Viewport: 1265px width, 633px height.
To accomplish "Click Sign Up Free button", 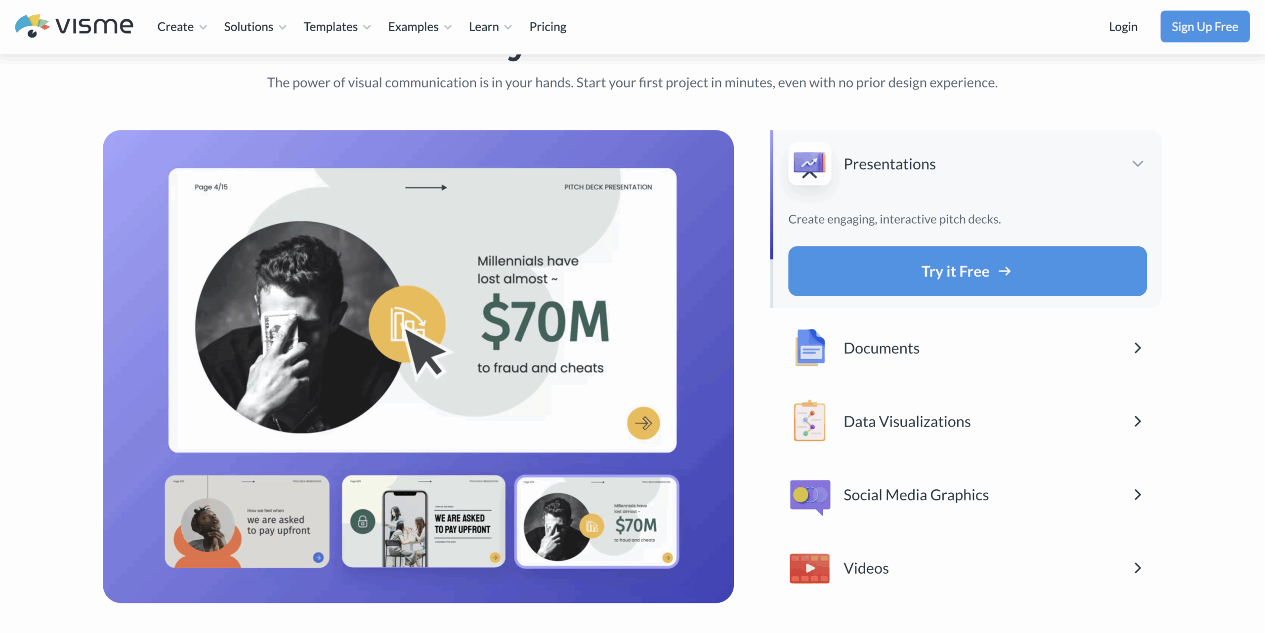I will tap(1204, 27).
